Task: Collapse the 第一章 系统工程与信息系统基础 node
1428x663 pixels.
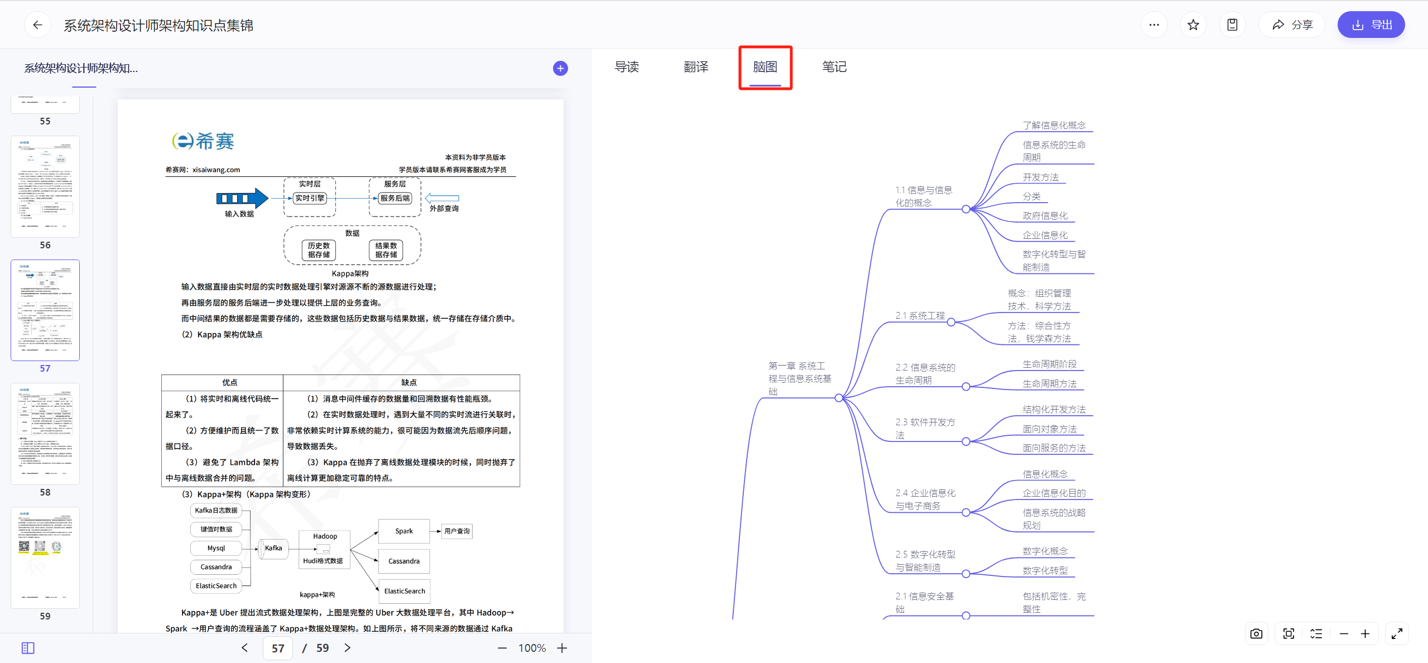Action: point(839,398)
